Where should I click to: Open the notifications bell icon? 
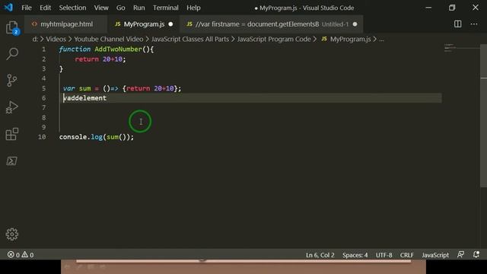point(476,255)
